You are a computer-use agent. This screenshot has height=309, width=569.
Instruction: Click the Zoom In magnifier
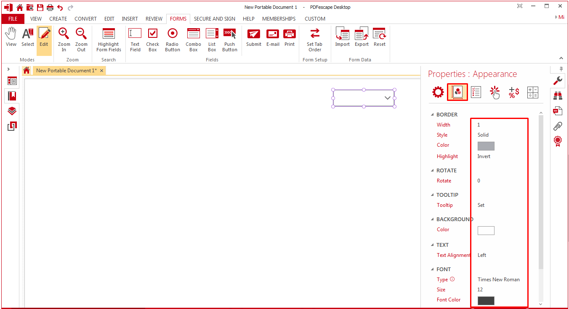coord(64,40)
